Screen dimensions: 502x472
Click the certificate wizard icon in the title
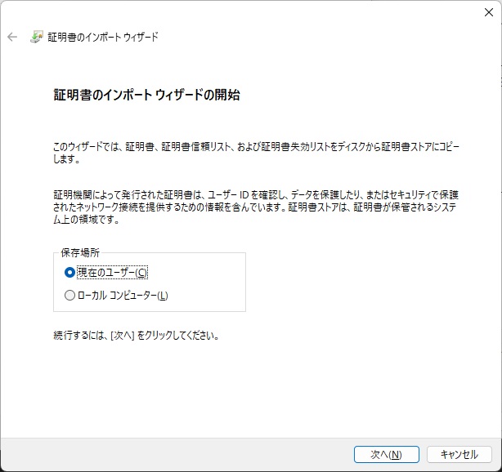(x=37, y=37)
